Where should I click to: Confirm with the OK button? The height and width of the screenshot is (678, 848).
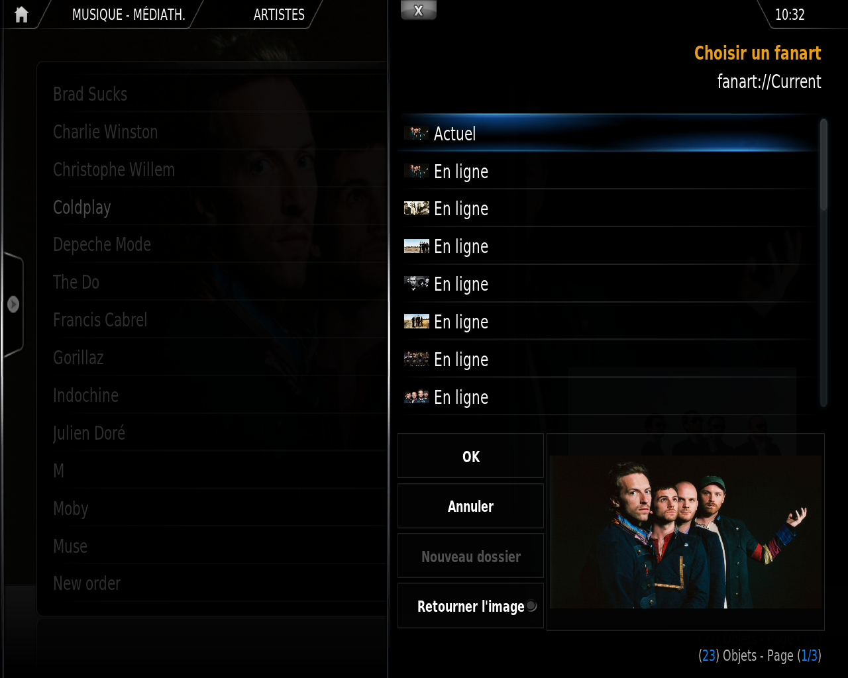pyautogui.click(x=470, y=456)
